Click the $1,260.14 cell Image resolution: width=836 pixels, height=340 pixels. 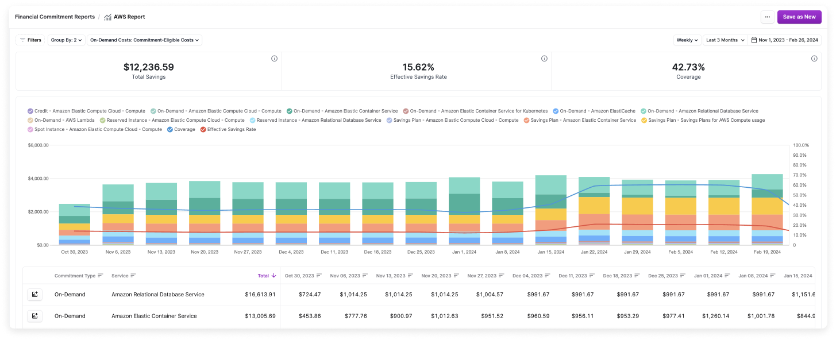(x=716, y=316)
